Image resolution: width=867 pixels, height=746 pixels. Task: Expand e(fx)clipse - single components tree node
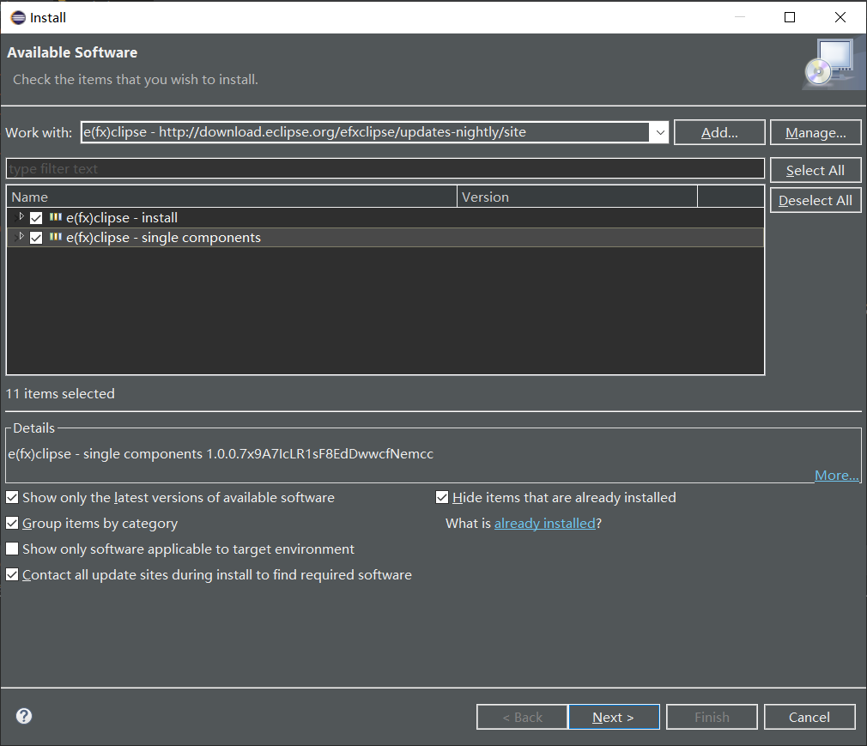[21, 237]
